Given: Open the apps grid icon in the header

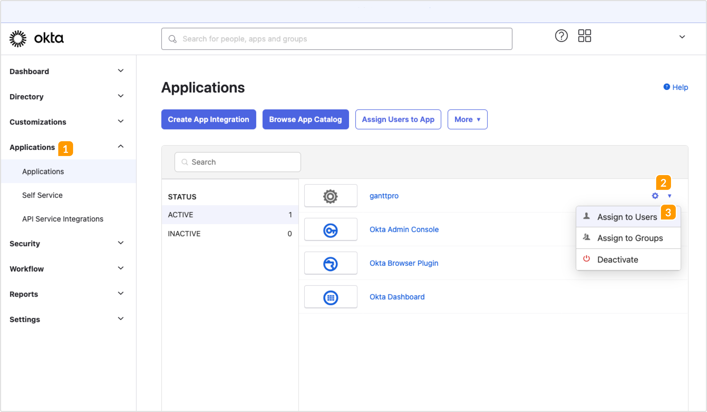Looking at the screenshot, I should coord(585,35).
